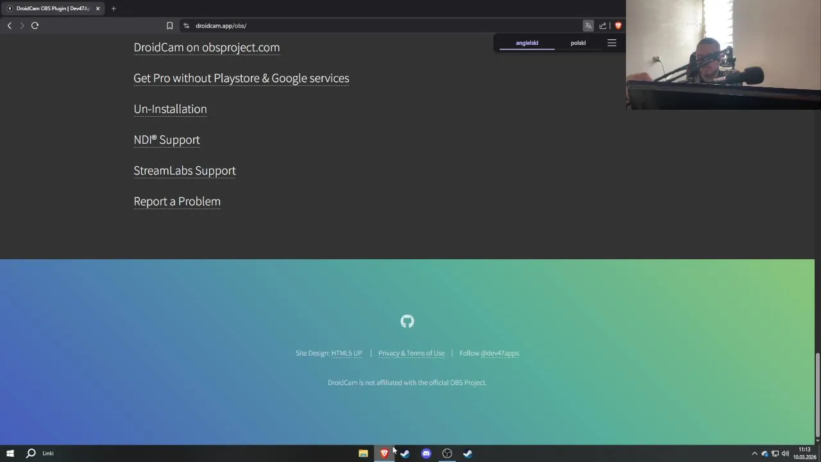Image resolution: width=821 pixels, height=462 pixels.
Task: Open Brave Shields lion icon
Action: point(618,26)
